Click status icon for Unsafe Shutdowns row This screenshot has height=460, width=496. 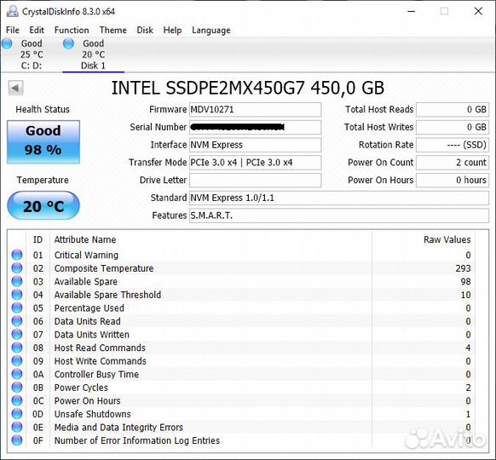(17, 414)
